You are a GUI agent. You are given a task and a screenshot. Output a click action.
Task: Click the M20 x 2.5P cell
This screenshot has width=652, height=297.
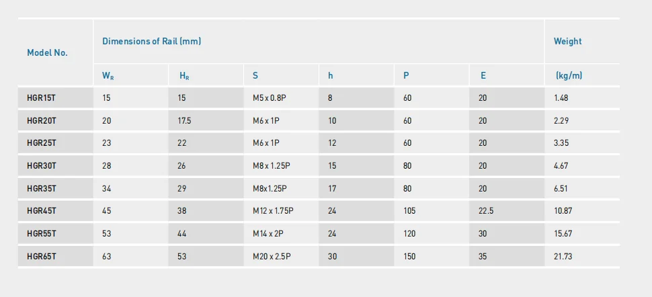(x=272, y=256)
